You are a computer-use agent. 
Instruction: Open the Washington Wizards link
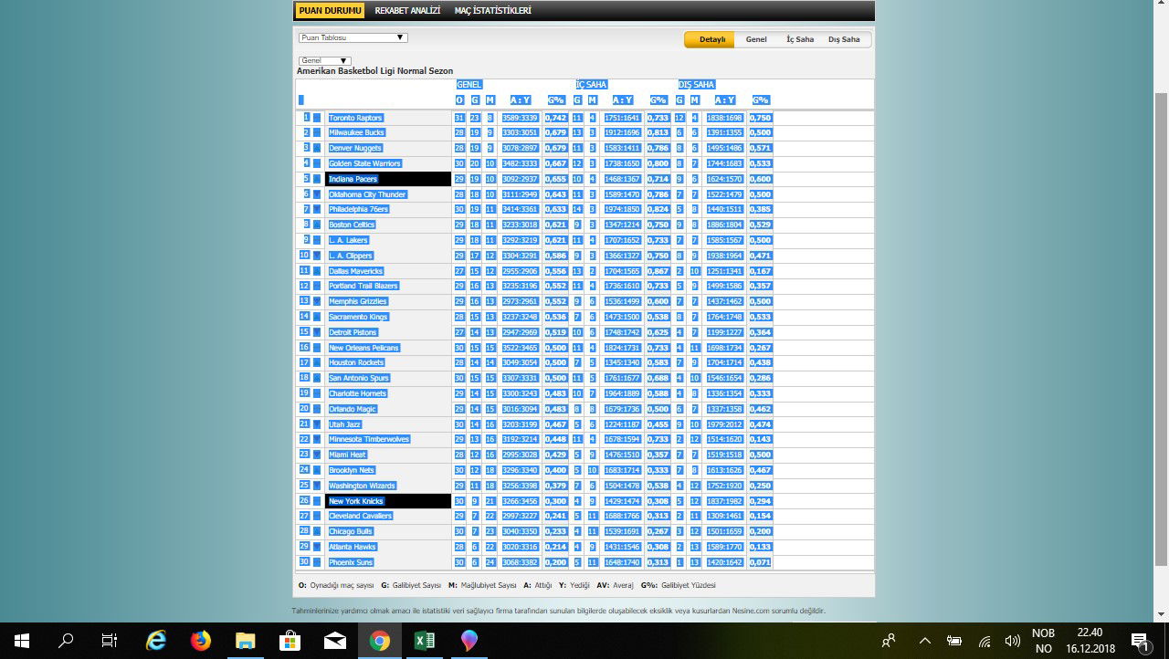pos(363,486)
